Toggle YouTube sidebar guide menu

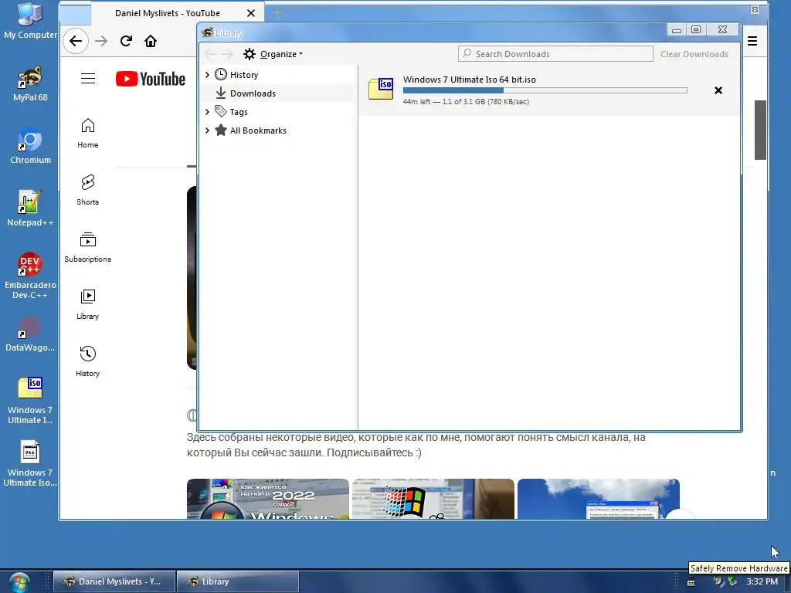point(88,79)
